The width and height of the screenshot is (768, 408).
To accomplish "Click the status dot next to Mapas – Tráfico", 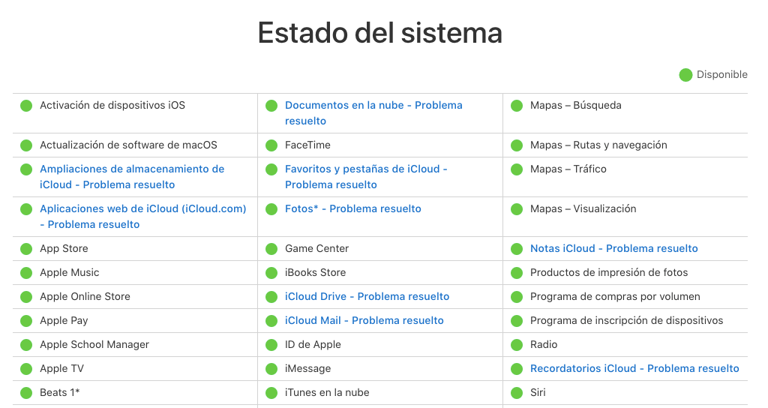I will [x=517, y=169].
